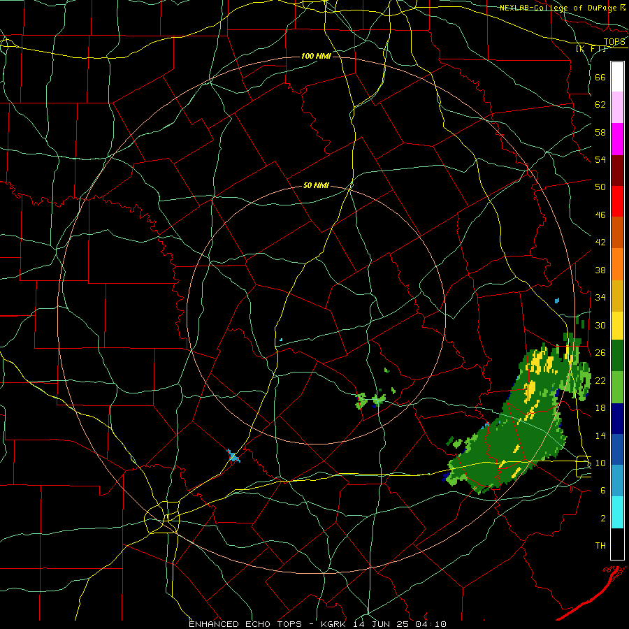Select the dark red legend color band
629x629 pixels.
click(617, 171)
